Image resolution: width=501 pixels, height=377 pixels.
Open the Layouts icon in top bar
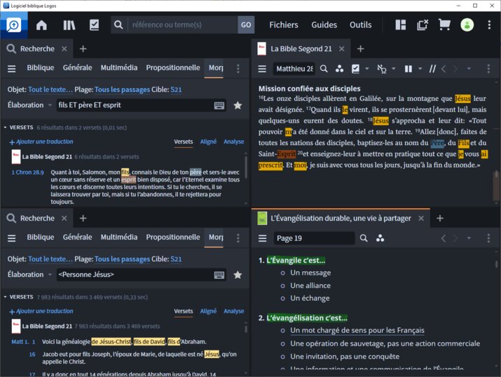tap(400, 25)
